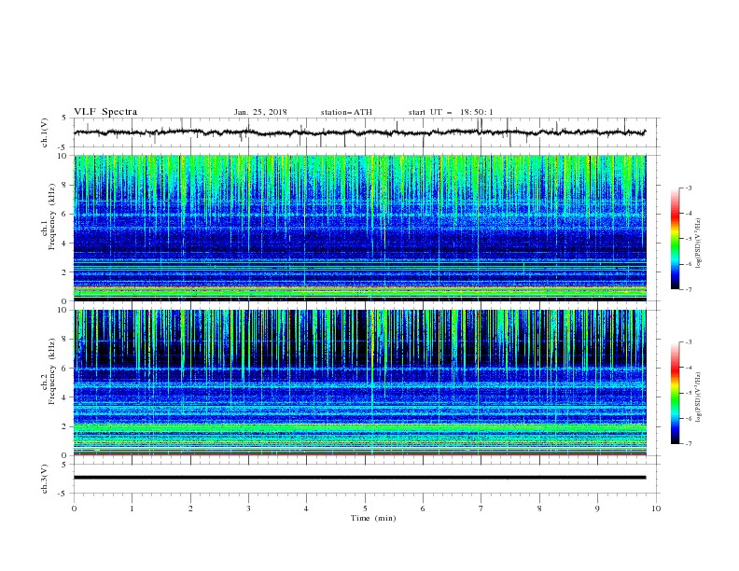Click the ch.1 spectrogram color scale bar
The width and height of the screenshot is (739, 571).
click(676, 239)
